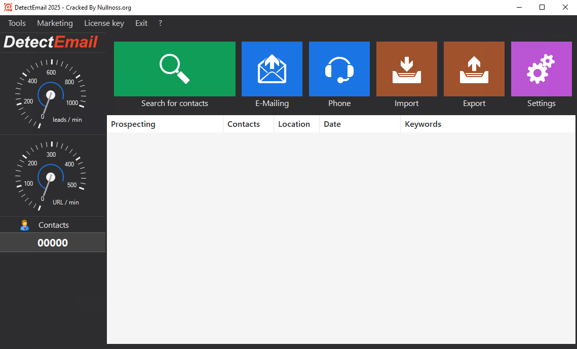
Task: Click the Export label text
Action: coord(474,103)
